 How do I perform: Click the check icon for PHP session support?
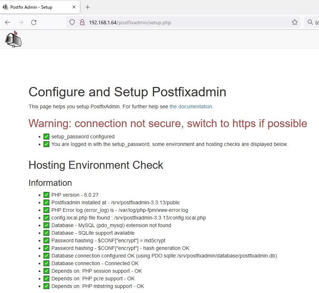[46, 271]
